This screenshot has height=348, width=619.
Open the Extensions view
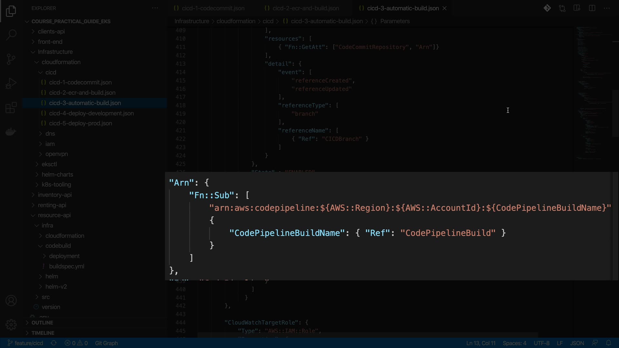click(11, 108)
